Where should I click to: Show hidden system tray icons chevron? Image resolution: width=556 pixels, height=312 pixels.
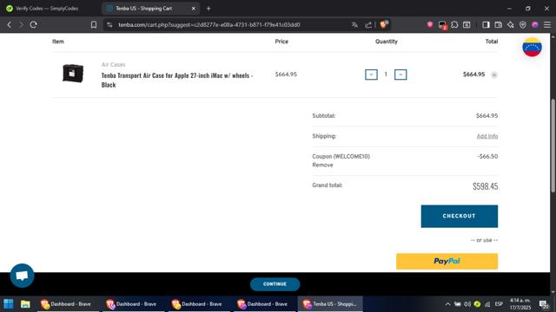(x=447, y=304)
